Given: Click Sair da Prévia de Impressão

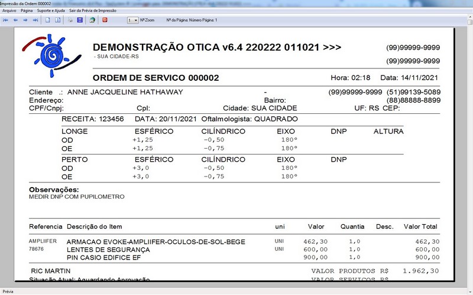Looking at the screenshot, I should [x=93, y=11].
